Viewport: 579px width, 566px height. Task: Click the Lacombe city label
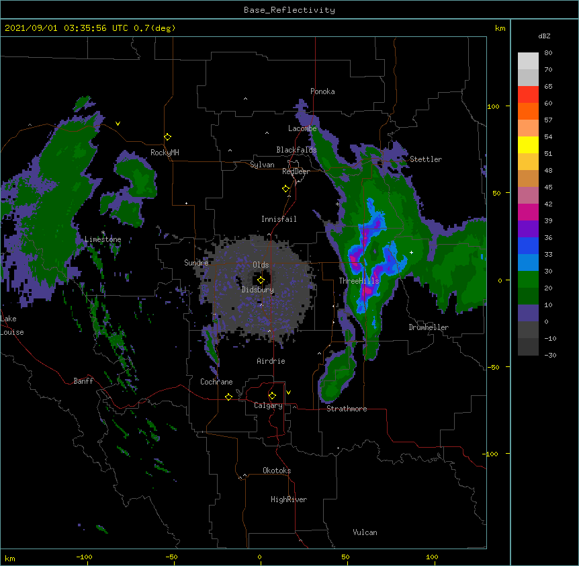pyautogui.click(x=302, y=128)
